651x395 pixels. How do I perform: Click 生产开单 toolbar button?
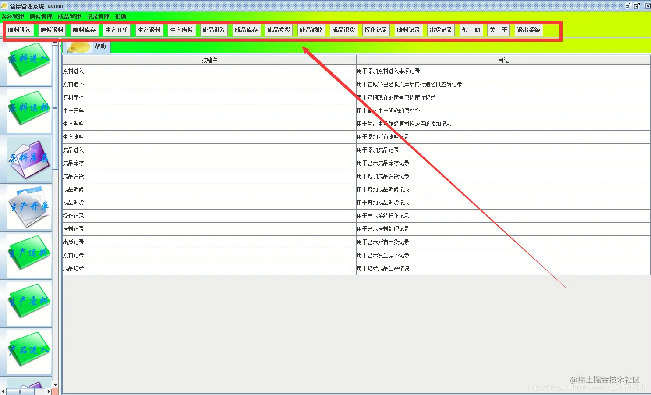(x=117, y=30)
